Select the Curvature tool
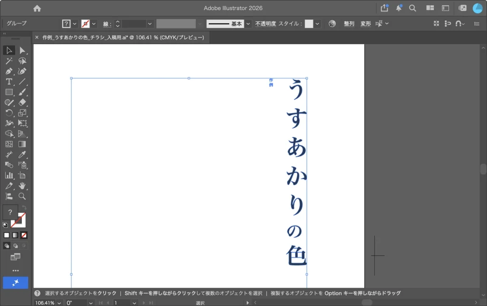Screen dimensions: 487x306 [22, 71]
